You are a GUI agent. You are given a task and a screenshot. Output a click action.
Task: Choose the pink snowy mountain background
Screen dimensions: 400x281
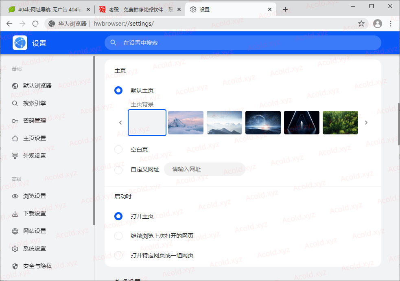tap(186, 123)
